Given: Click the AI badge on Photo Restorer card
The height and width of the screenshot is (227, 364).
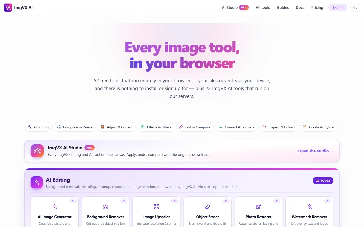Looking at the screenshot, I should tap(277, 201).
